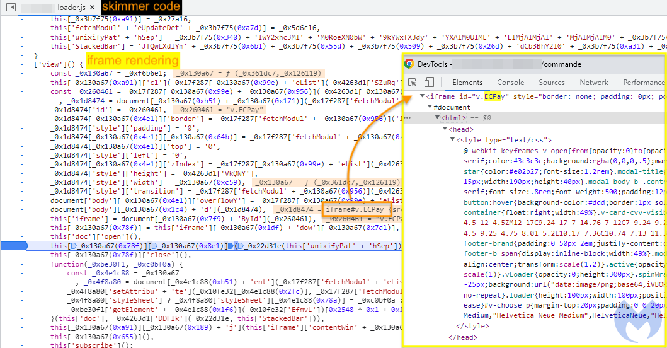The width and height of the screenshot is (667, 348).
Task: Select the Performance tab
Action: [x=643, y=83]
